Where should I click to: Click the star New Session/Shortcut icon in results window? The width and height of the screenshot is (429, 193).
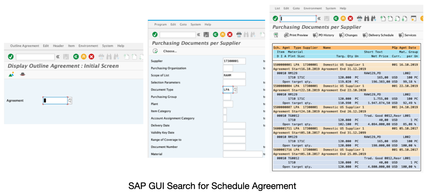point(413,18)
